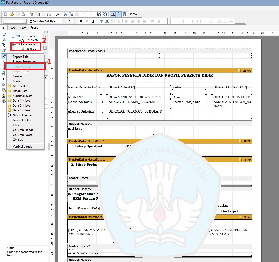Click the Copy Format paintbrush tool
The width and height of the screenshot is (279, 262).
(x=4, y=51)
